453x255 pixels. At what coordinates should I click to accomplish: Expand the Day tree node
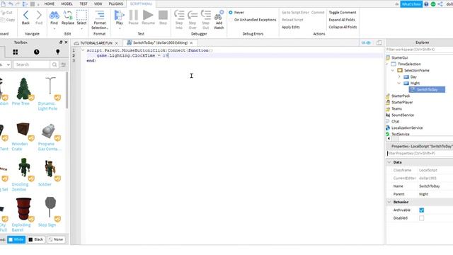399,77
